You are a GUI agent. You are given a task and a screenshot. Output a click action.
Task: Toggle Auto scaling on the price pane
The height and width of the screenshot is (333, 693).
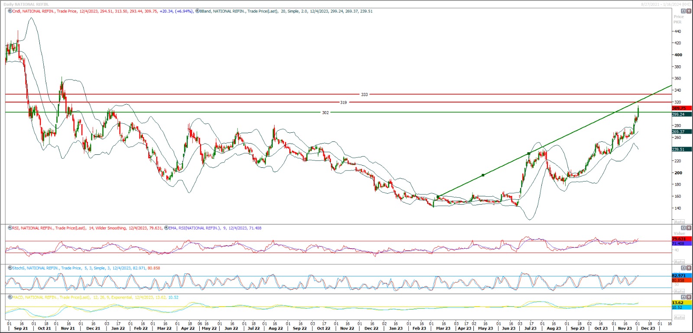[x=680, y=222]
